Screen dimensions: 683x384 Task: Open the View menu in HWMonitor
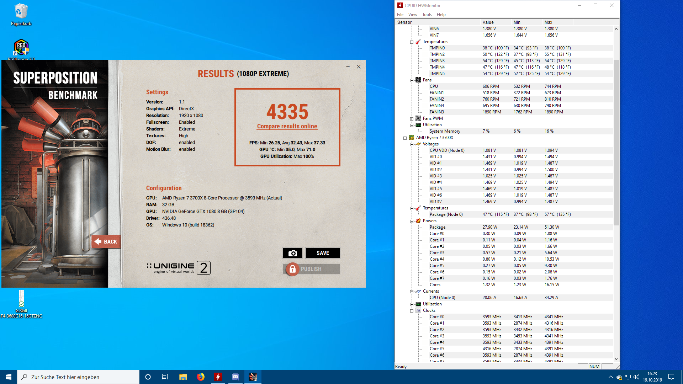click(x=412, y=15)
